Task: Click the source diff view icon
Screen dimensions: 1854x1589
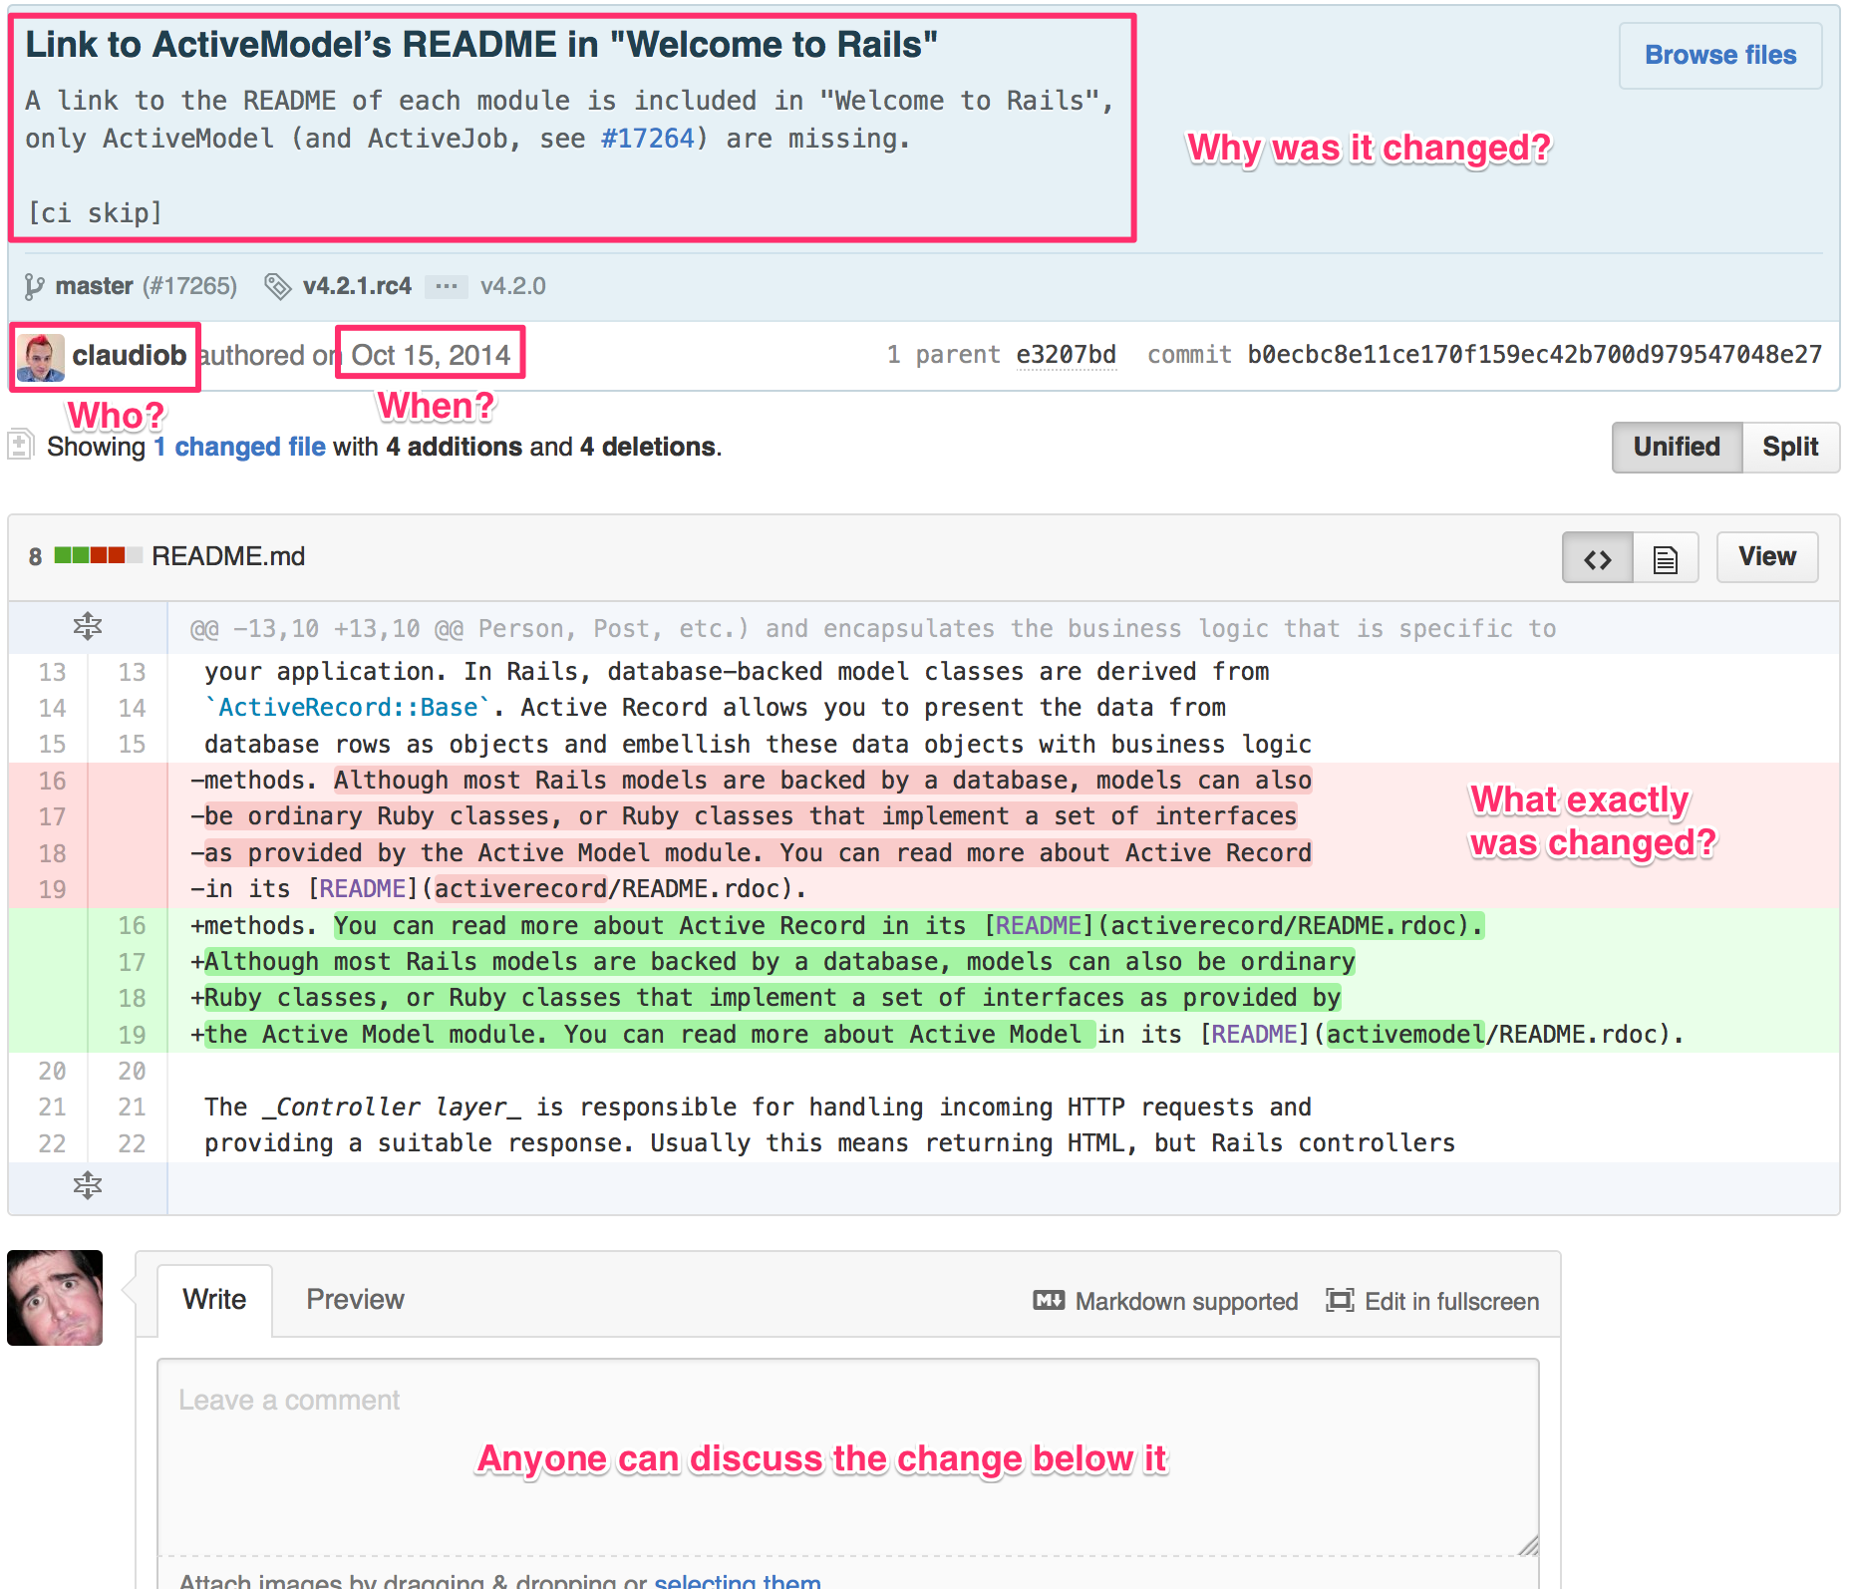Action: pyautogui.click(x=1598, y=557)
